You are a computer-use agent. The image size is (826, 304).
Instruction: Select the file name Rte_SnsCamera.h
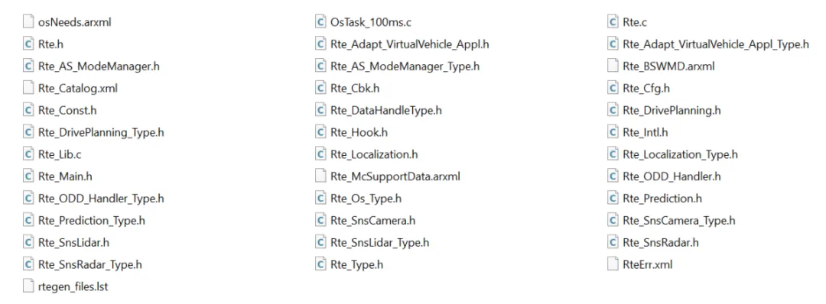pos(373,221)
